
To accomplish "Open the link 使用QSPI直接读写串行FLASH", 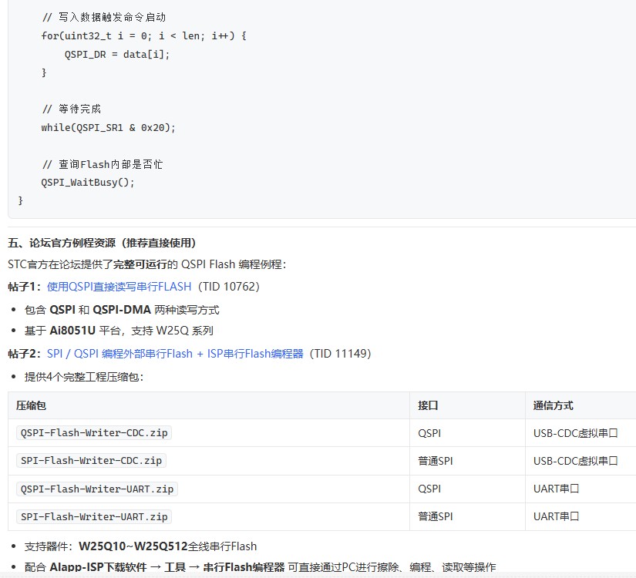I will [x=119, y=287].
